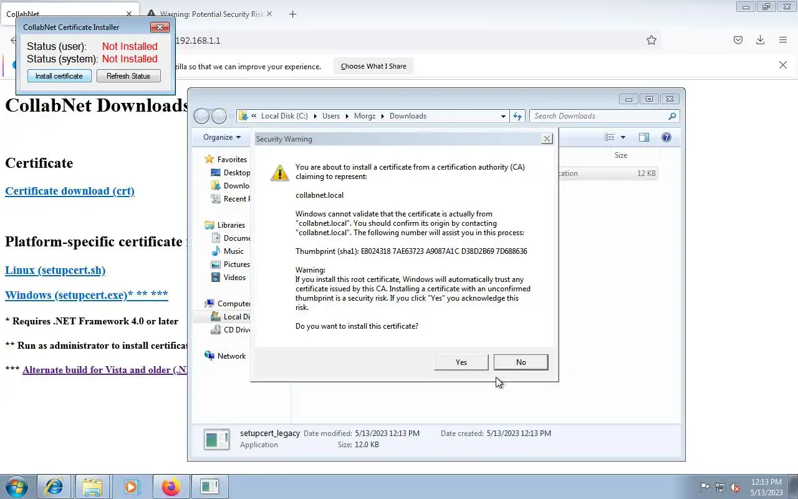Switch to Firefox from taskbar
The height and width of the screenshot is (499, 798).
pyautogui.click(x=170, y=487)
